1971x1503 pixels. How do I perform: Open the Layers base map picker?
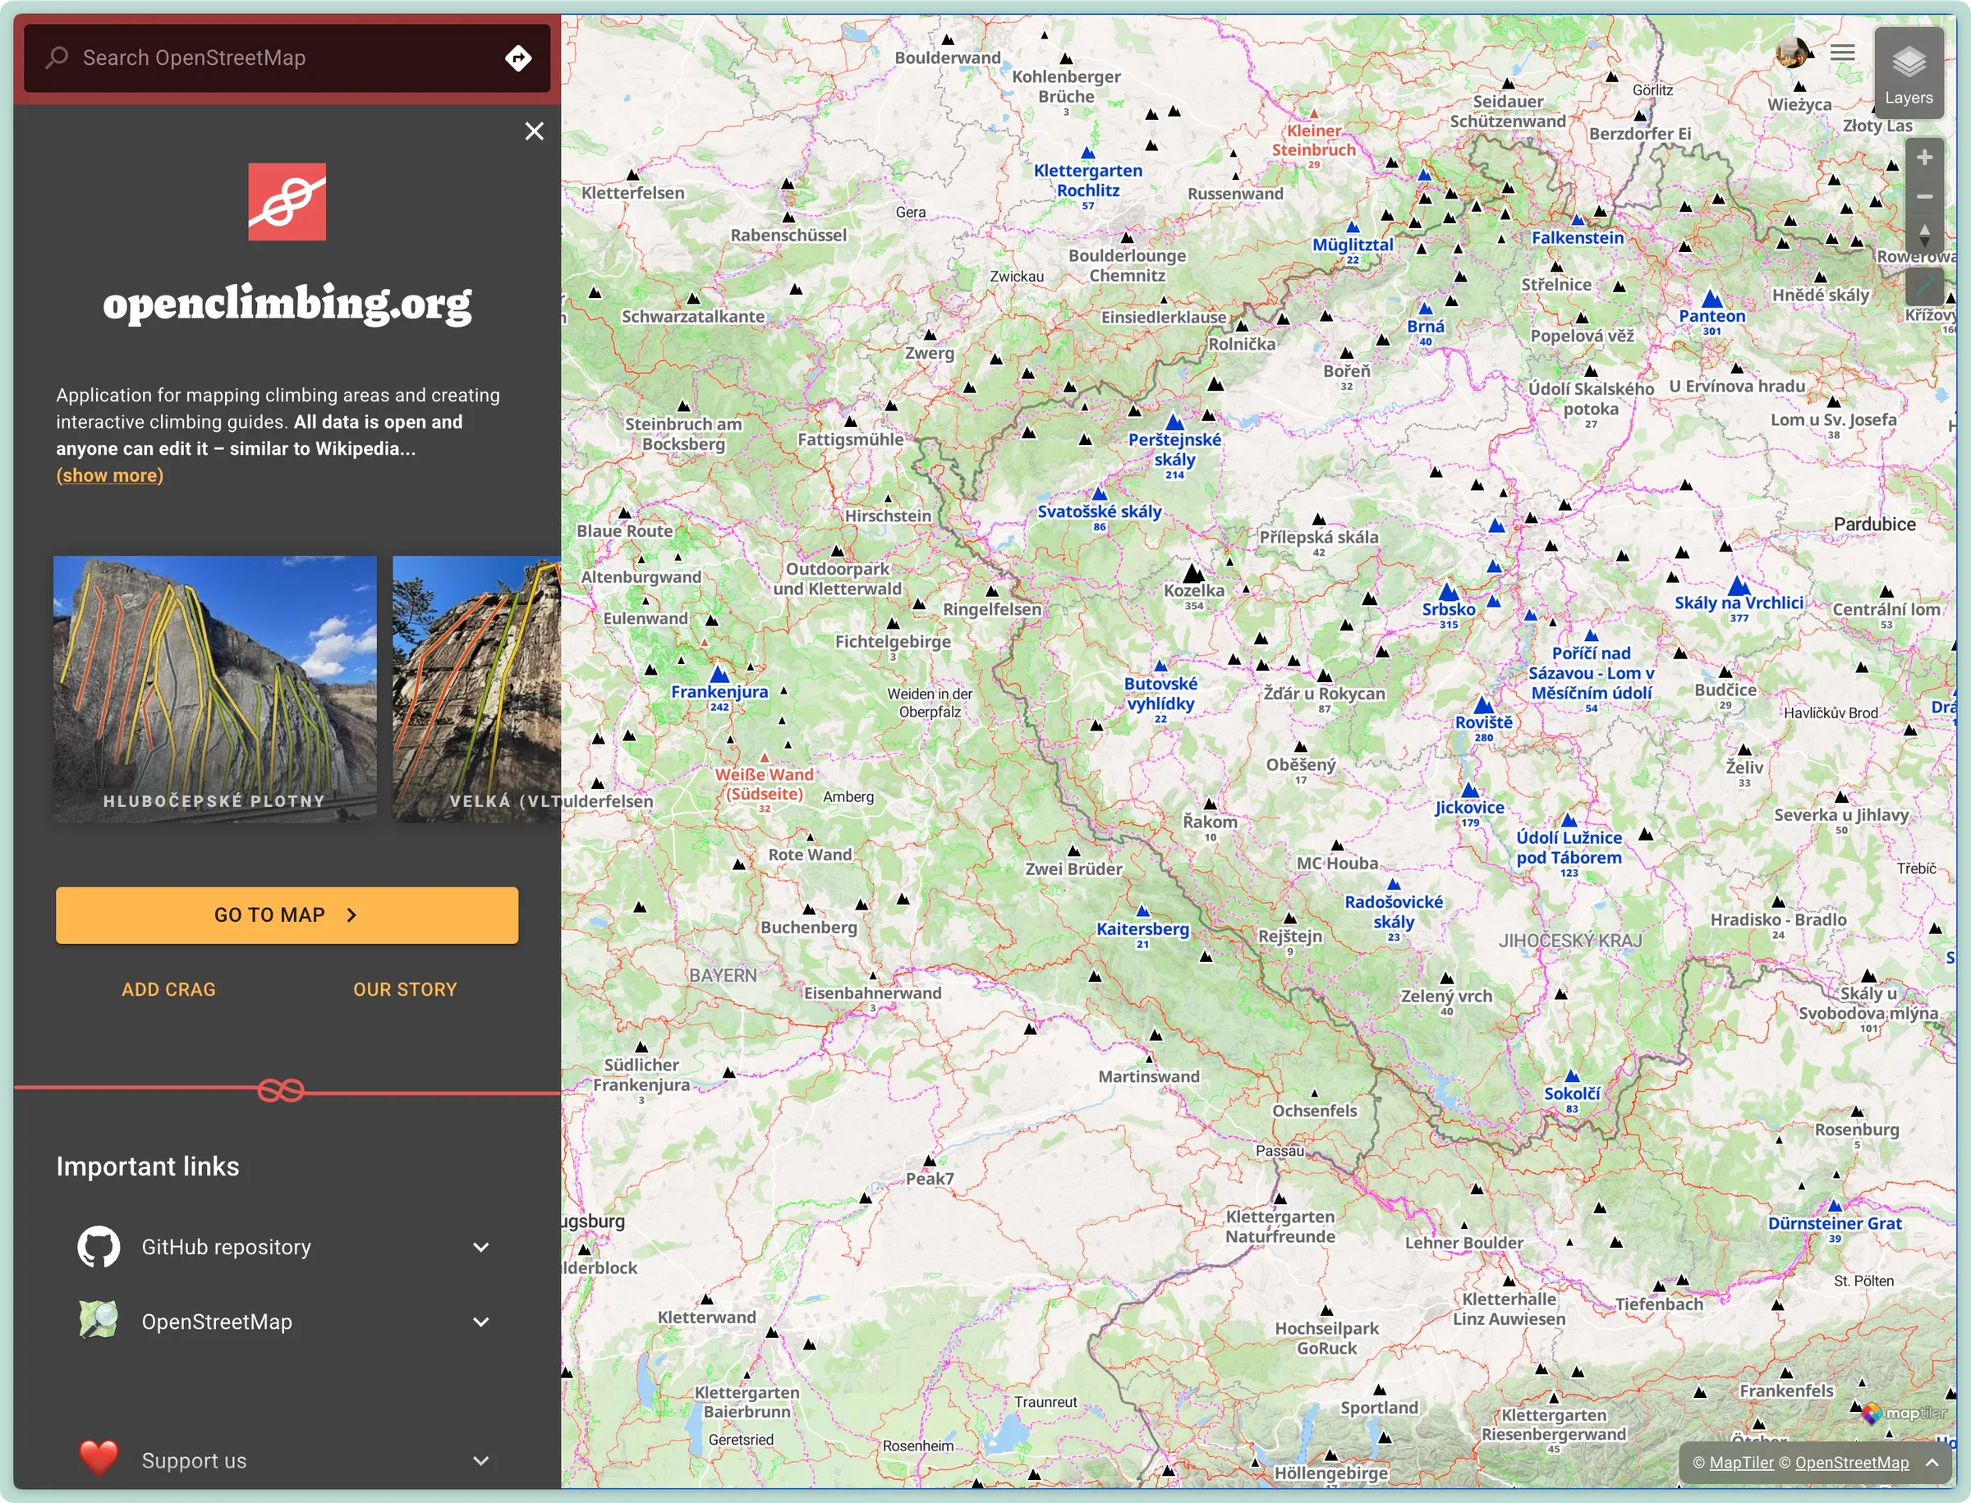click(x=1909, y=71)
